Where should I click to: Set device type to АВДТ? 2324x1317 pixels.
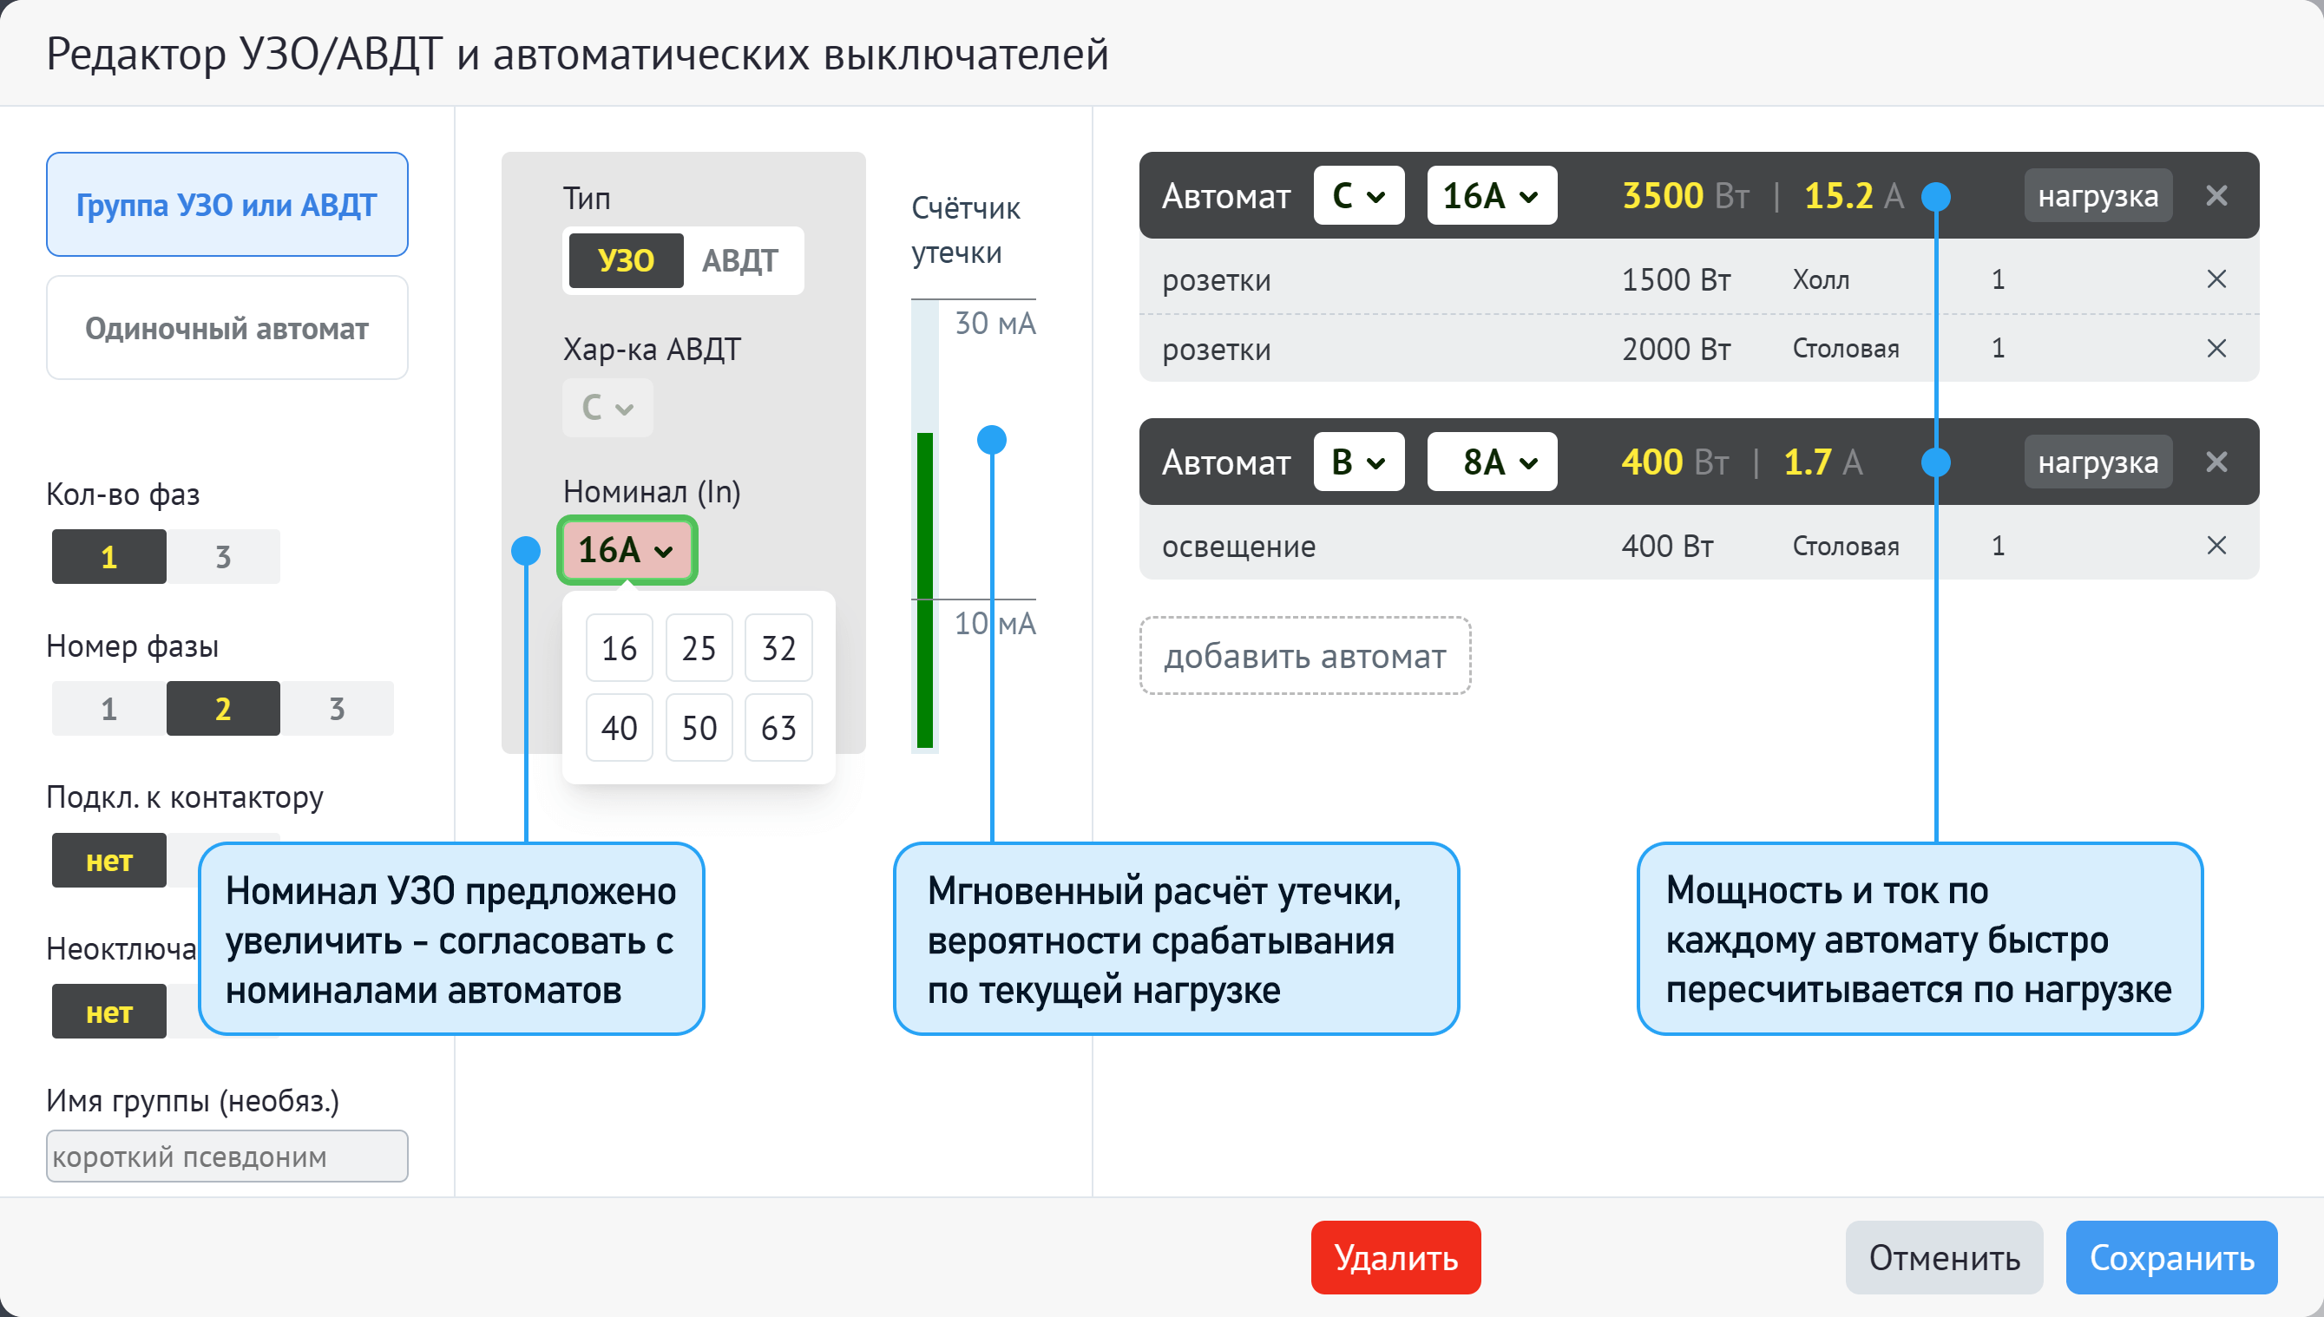(740, 260)
